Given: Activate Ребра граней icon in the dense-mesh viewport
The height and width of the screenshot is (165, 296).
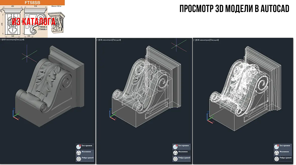Looking at the screenshot, I should [x=276, y=159].
